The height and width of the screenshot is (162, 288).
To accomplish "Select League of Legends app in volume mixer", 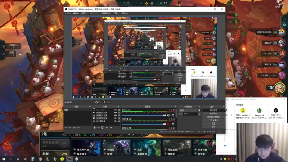I will coord(259,113).
